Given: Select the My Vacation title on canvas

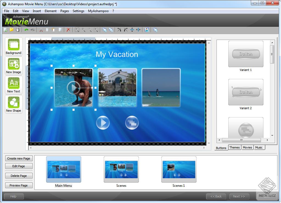Looking at the screenshot, I should 117,54.
